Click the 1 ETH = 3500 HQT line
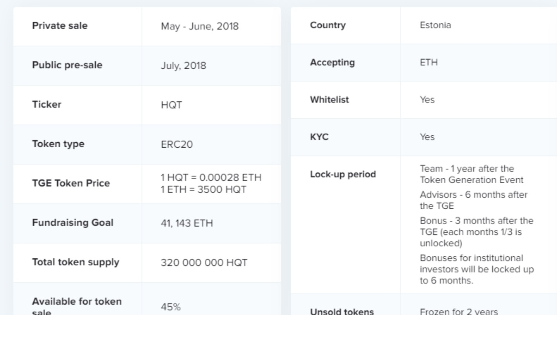This screenshot has height=348, width=557. pyautogui.click(x=204, y=189)
